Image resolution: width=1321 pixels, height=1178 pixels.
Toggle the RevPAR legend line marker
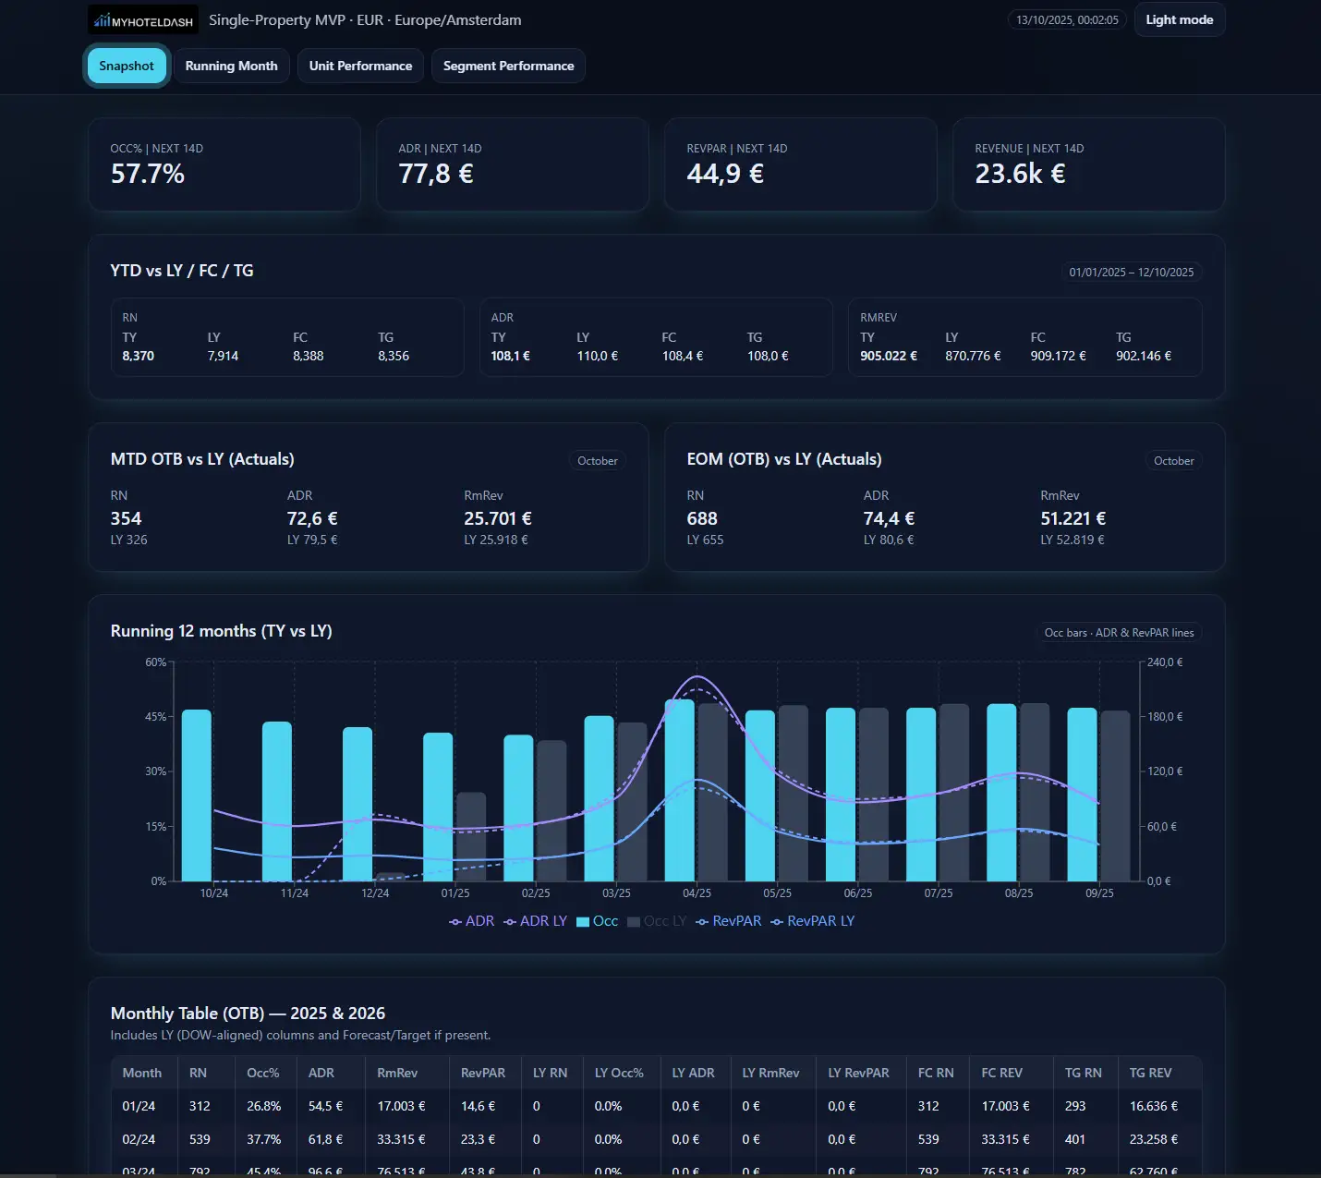(x=702, y=921)
